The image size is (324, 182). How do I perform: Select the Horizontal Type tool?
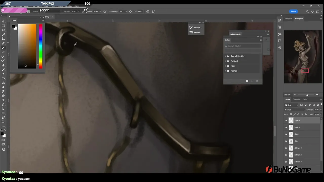(3, 100)
